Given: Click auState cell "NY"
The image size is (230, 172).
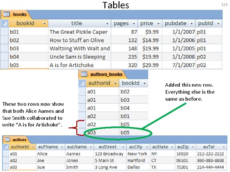Looking at the screenshot, I should (163, 154).
